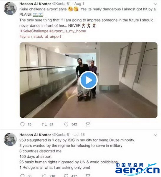The height and width of the screenshot is (177, 161).
Task: Click the Jul 28 tweet timestamp
Action: click(79, 135)
